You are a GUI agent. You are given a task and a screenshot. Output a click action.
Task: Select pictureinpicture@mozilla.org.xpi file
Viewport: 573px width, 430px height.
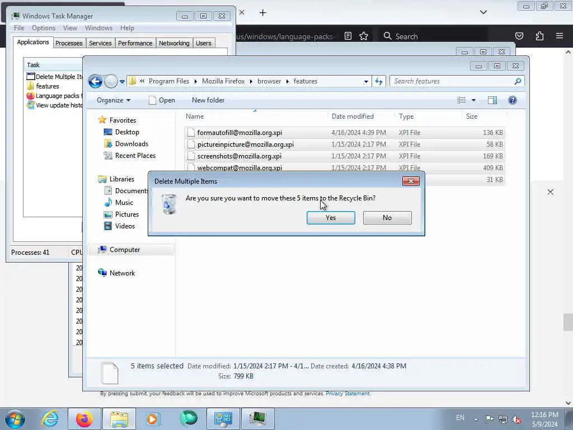(345, 144)
